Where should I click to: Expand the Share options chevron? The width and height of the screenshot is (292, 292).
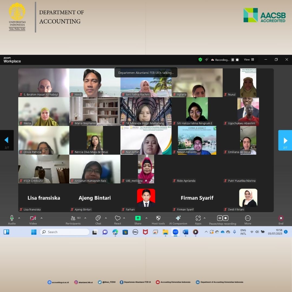coord(146,218)
